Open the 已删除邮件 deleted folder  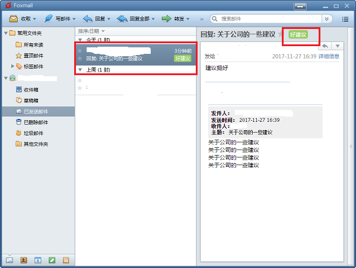pyautogui.click(x=36, y=122)
